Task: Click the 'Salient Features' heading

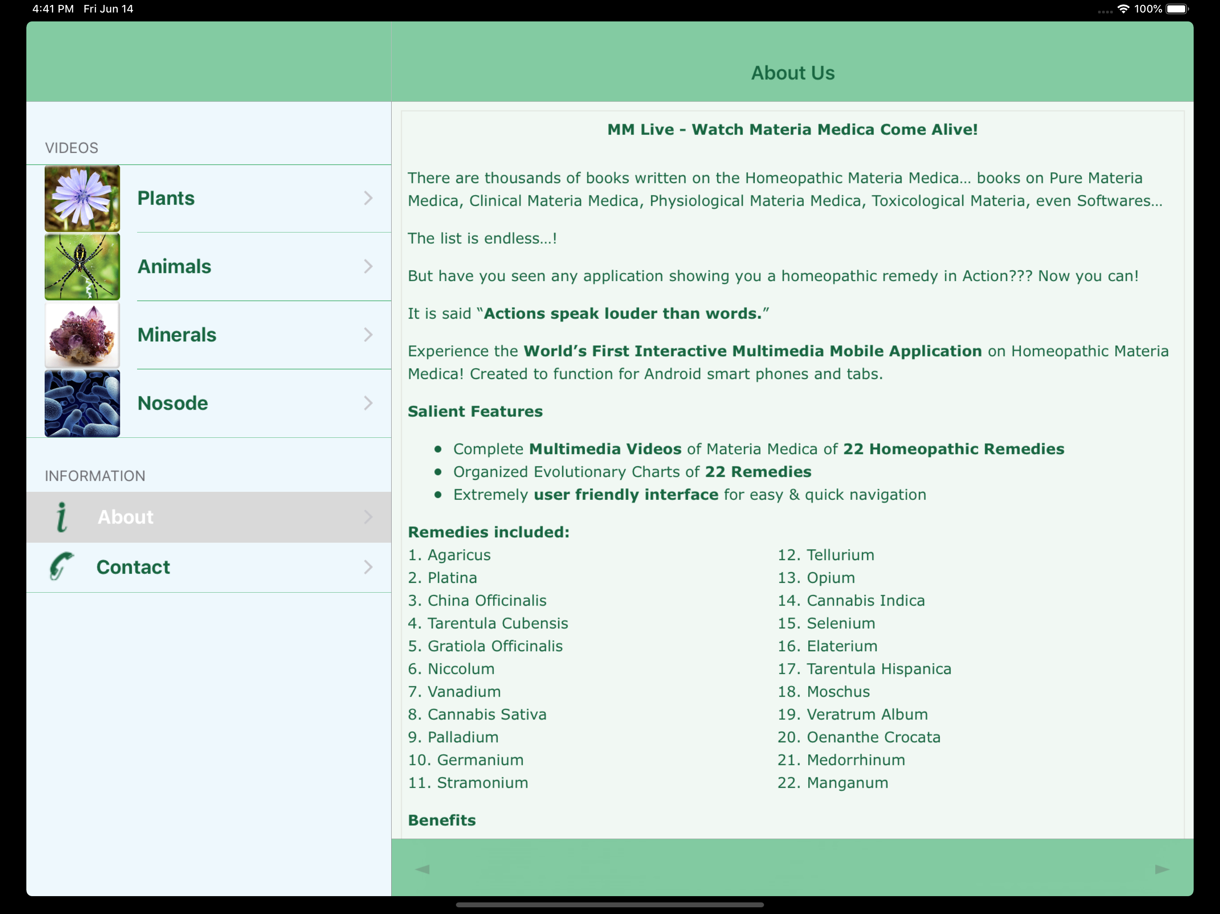Action: tap(475, 412)
